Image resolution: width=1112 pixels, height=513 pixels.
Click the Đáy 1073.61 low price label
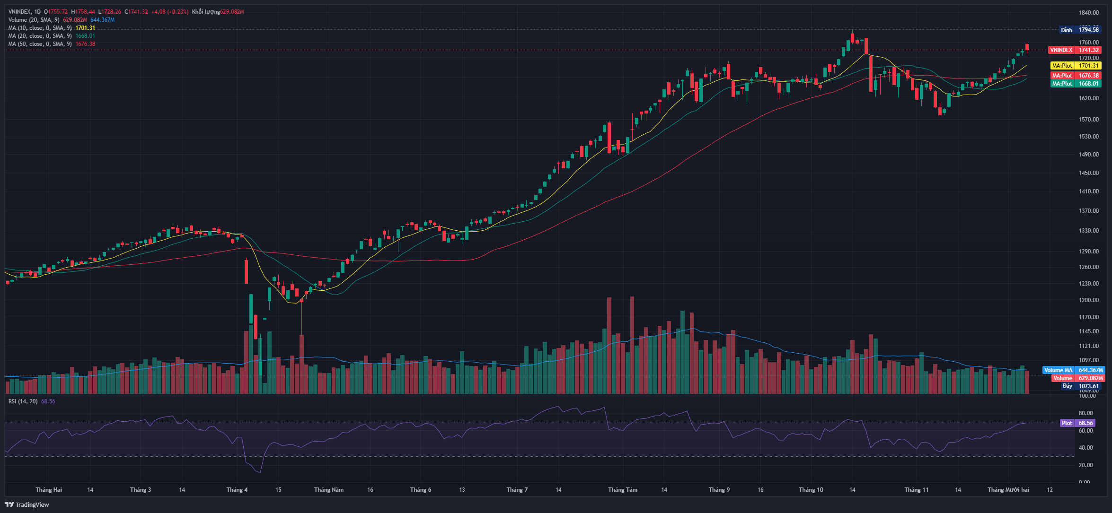pyautogui.click(x=1081, y=386)
